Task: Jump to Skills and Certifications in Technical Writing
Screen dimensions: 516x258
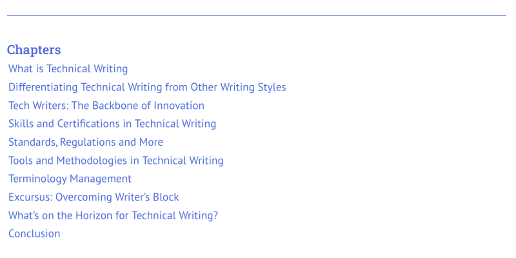Action: click(112, 124)
